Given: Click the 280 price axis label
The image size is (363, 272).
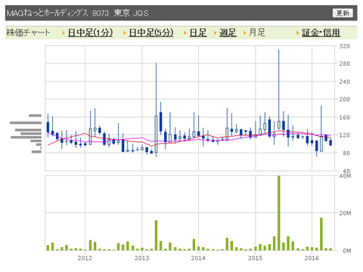Looking at the screenshot, I should click(345, 63).
